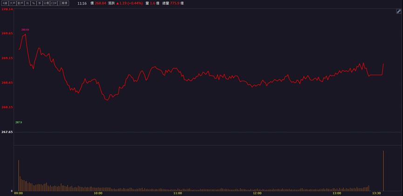Click the 13:00 time axis label

[337, 193]
